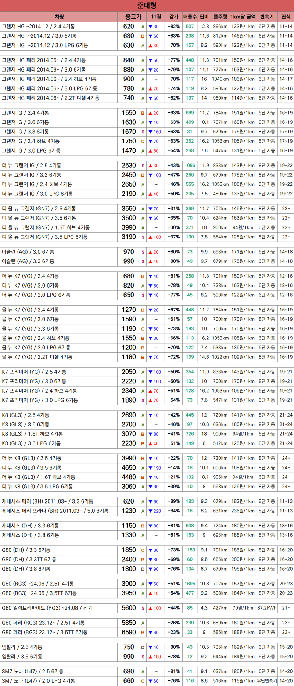Click the 1km당 금액 column header
Viewport: 294px width, 686px height.
tap(243, 17)
